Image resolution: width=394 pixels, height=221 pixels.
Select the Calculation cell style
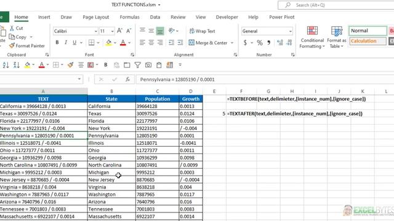point(368,41)
